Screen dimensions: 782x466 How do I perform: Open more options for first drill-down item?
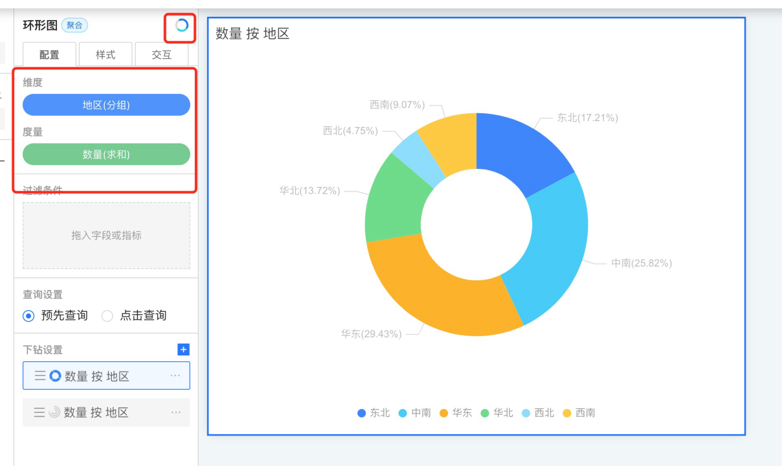click(x=175, y=376)
